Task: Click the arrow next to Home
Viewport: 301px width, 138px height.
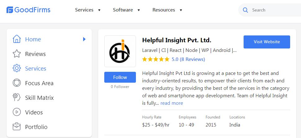Action: click(84, 39)
